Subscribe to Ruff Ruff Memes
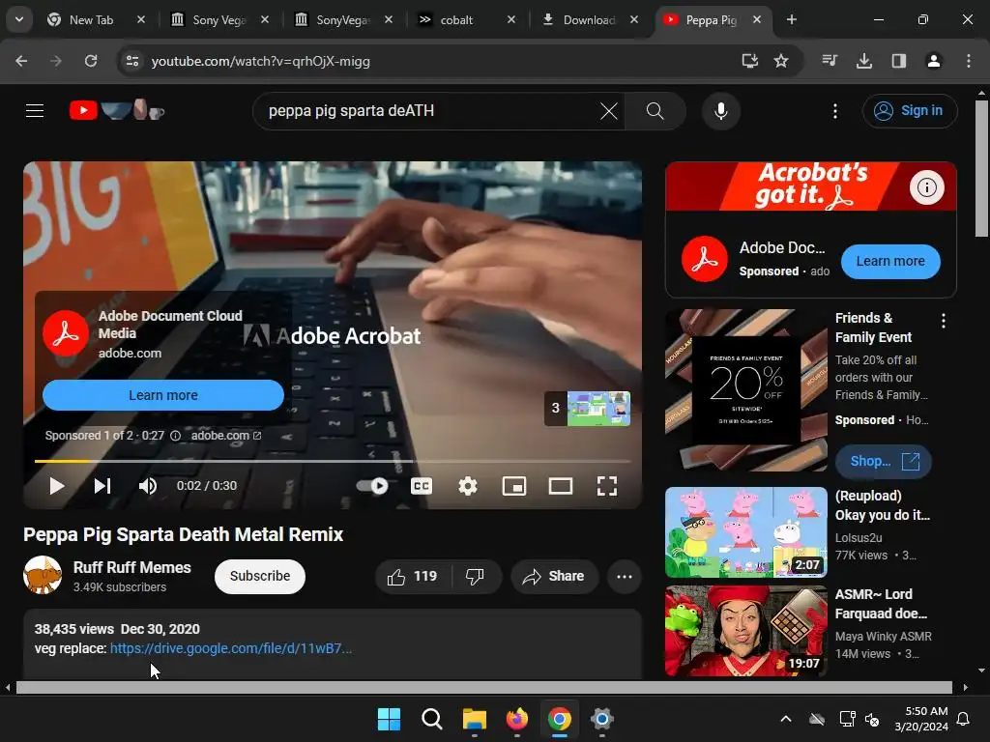Viewport: 990px width, 742px height. [259, 576]
